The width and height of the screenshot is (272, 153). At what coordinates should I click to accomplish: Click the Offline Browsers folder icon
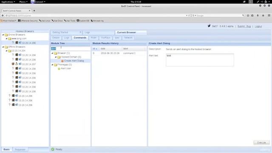6,47
